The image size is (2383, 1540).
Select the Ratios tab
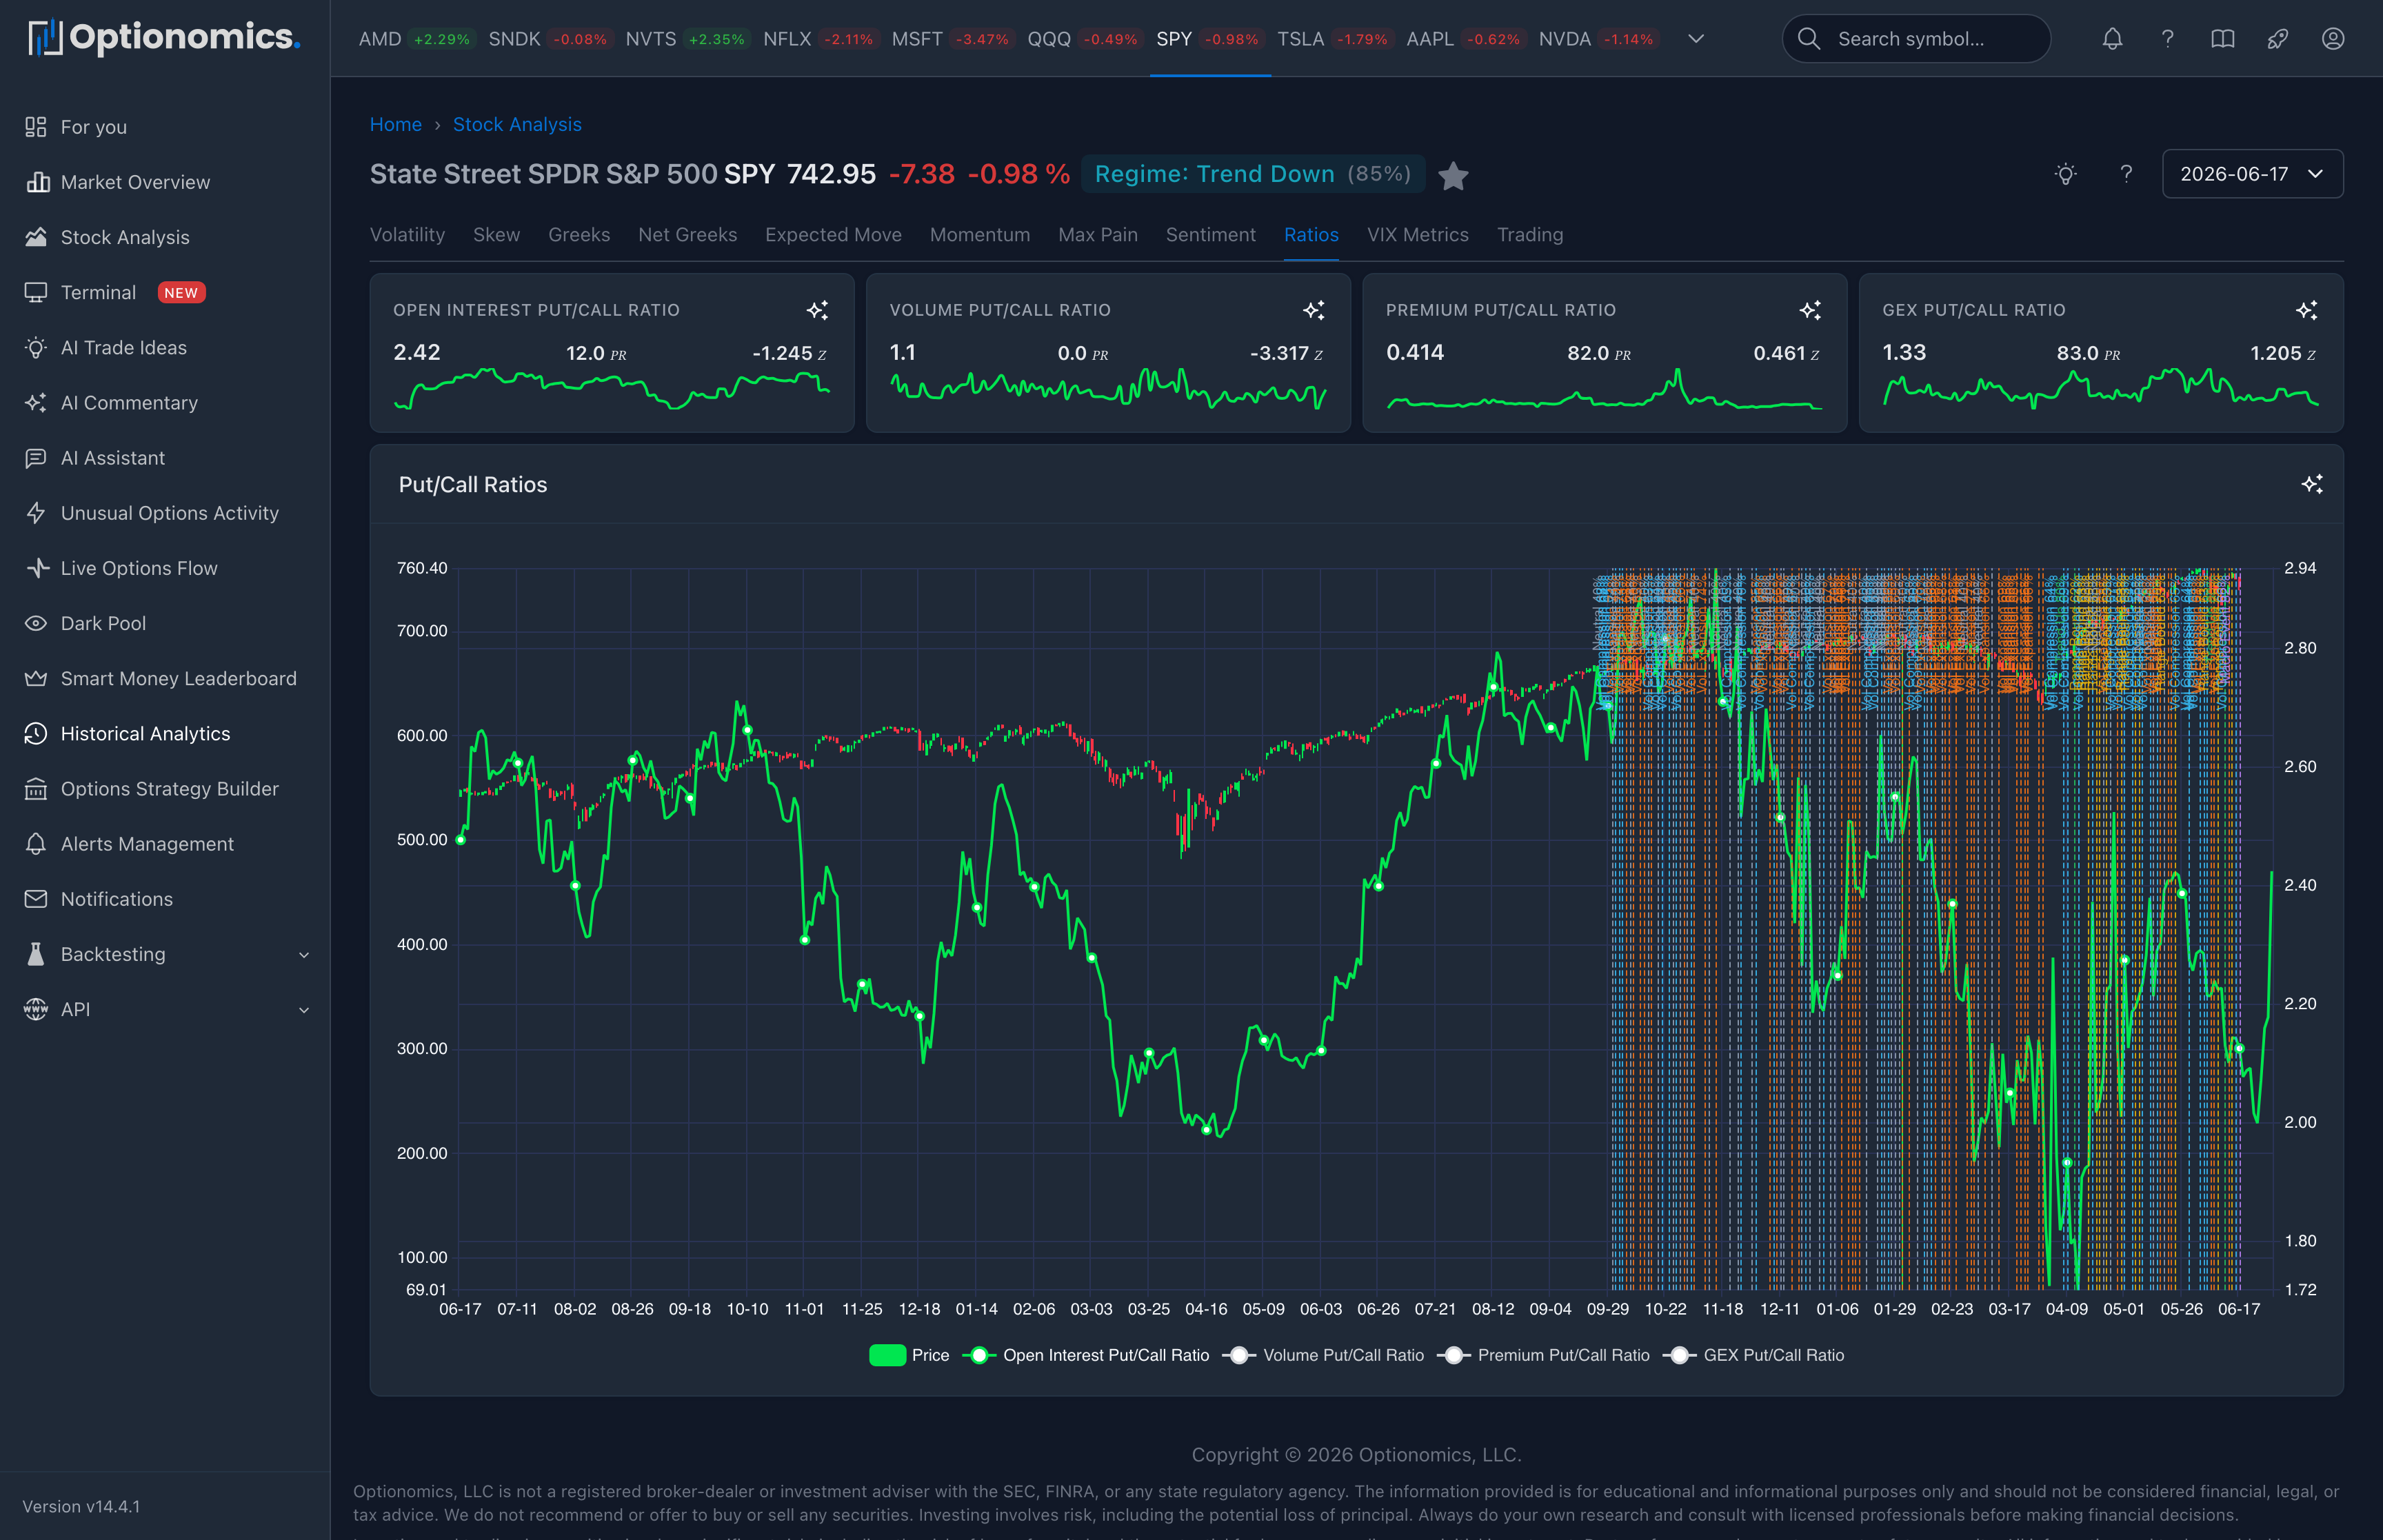[x=1311, y=235]
